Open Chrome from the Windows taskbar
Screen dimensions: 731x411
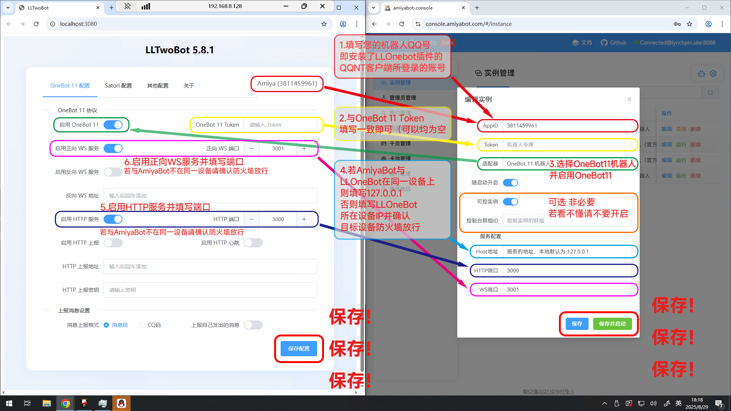click(x=65, y=403)
